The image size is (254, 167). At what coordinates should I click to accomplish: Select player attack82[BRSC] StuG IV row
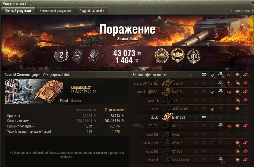click(192, 92)
